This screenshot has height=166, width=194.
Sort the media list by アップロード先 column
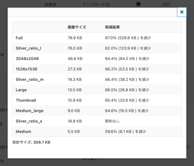pos(96,5)
